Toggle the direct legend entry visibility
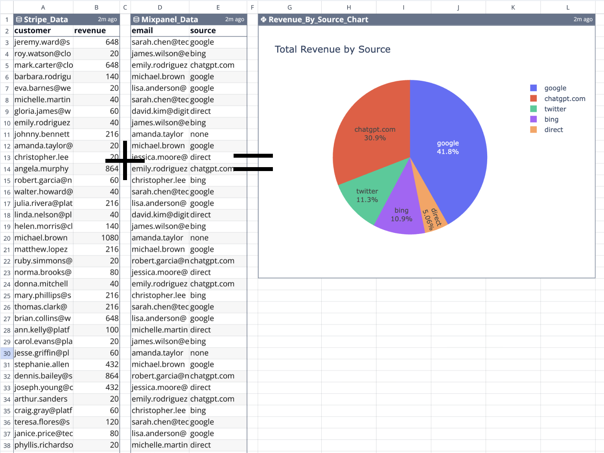The image size is (604, 453). point(553,129)
